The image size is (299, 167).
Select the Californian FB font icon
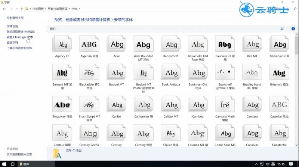coord(144,104)
